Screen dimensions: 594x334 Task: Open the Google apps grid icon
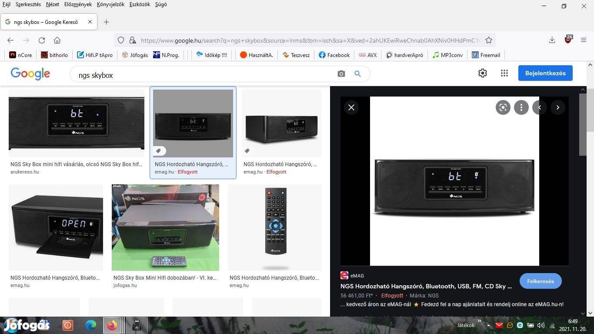click(x=504, y=73)
